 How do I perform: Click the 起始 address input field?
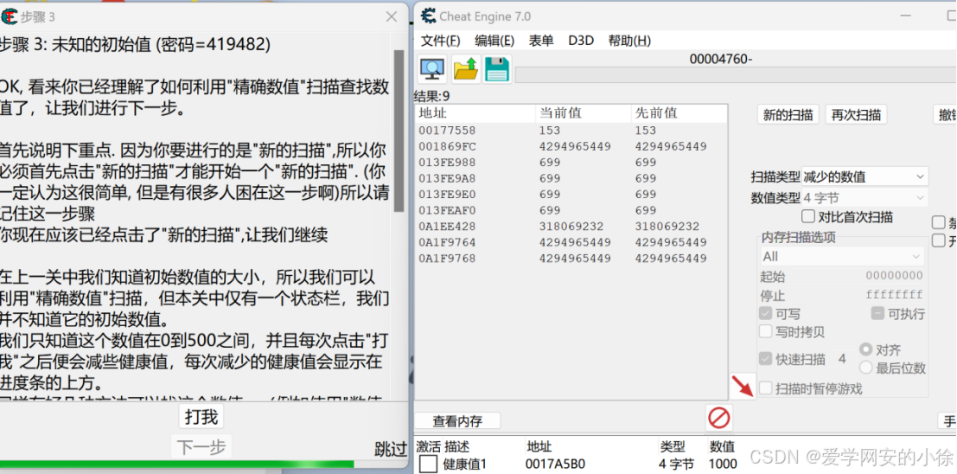857,276
